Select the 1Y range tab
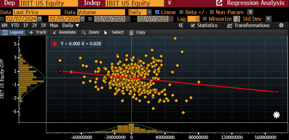289x140 pixels. pos(26,26)
